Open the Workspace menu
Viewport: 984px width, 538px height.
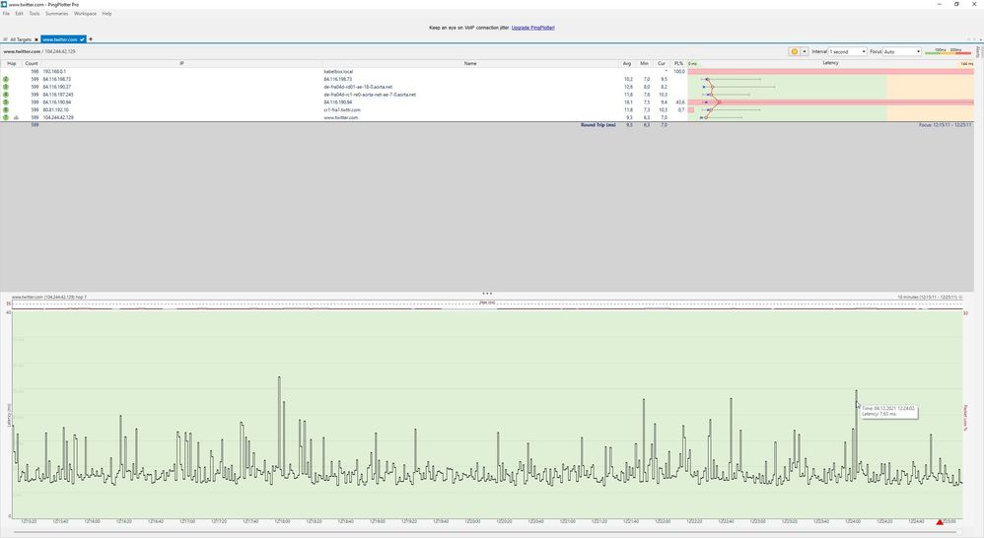pyautogui.click(x=85, y=14)
